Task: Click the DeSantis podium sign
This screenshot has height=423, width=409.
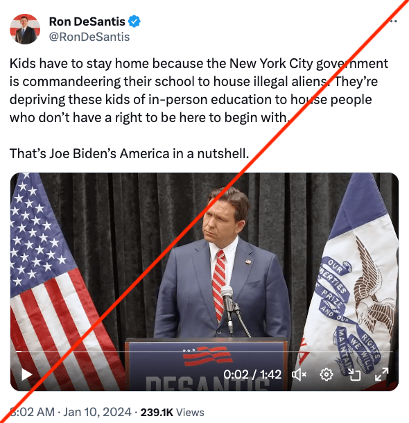Action: (207, 364)
